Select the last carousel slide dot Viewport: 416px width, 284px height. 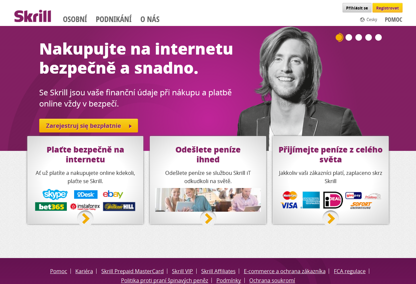click(378, 37)
